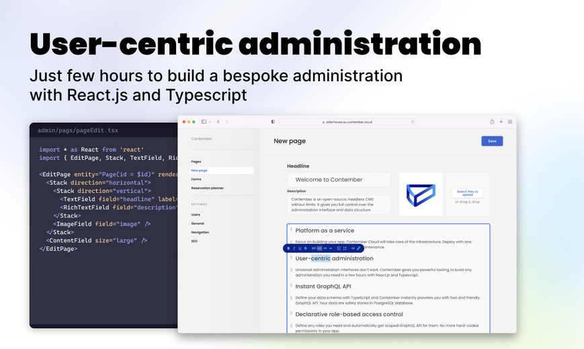The width and height of the screenshot is (584, 349).
Task: Open Pages in the sidebar
Action: point(196,162)
